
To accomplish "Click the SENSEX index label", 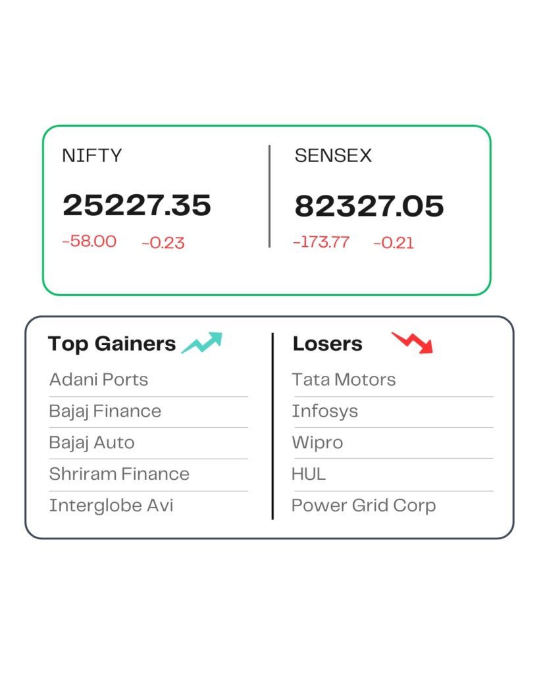I will [x=333, y=155].
